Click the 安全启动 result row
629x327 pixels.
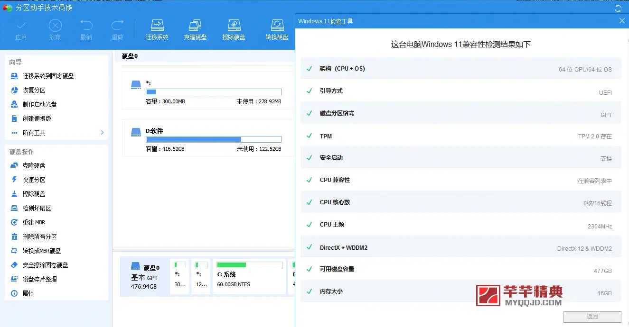click(x=461, y=158)
